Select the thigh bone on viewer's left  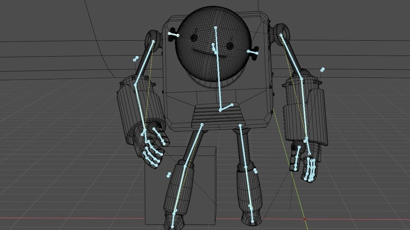tap(193, 145)
